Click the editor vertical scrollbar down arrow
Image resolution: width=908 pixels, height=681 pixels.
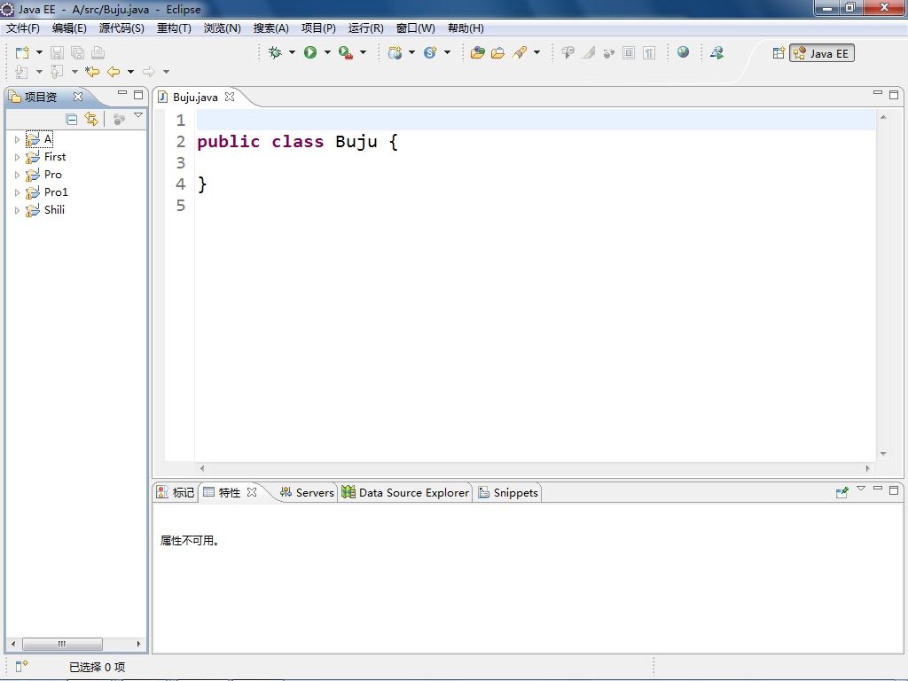pos(883,454)
